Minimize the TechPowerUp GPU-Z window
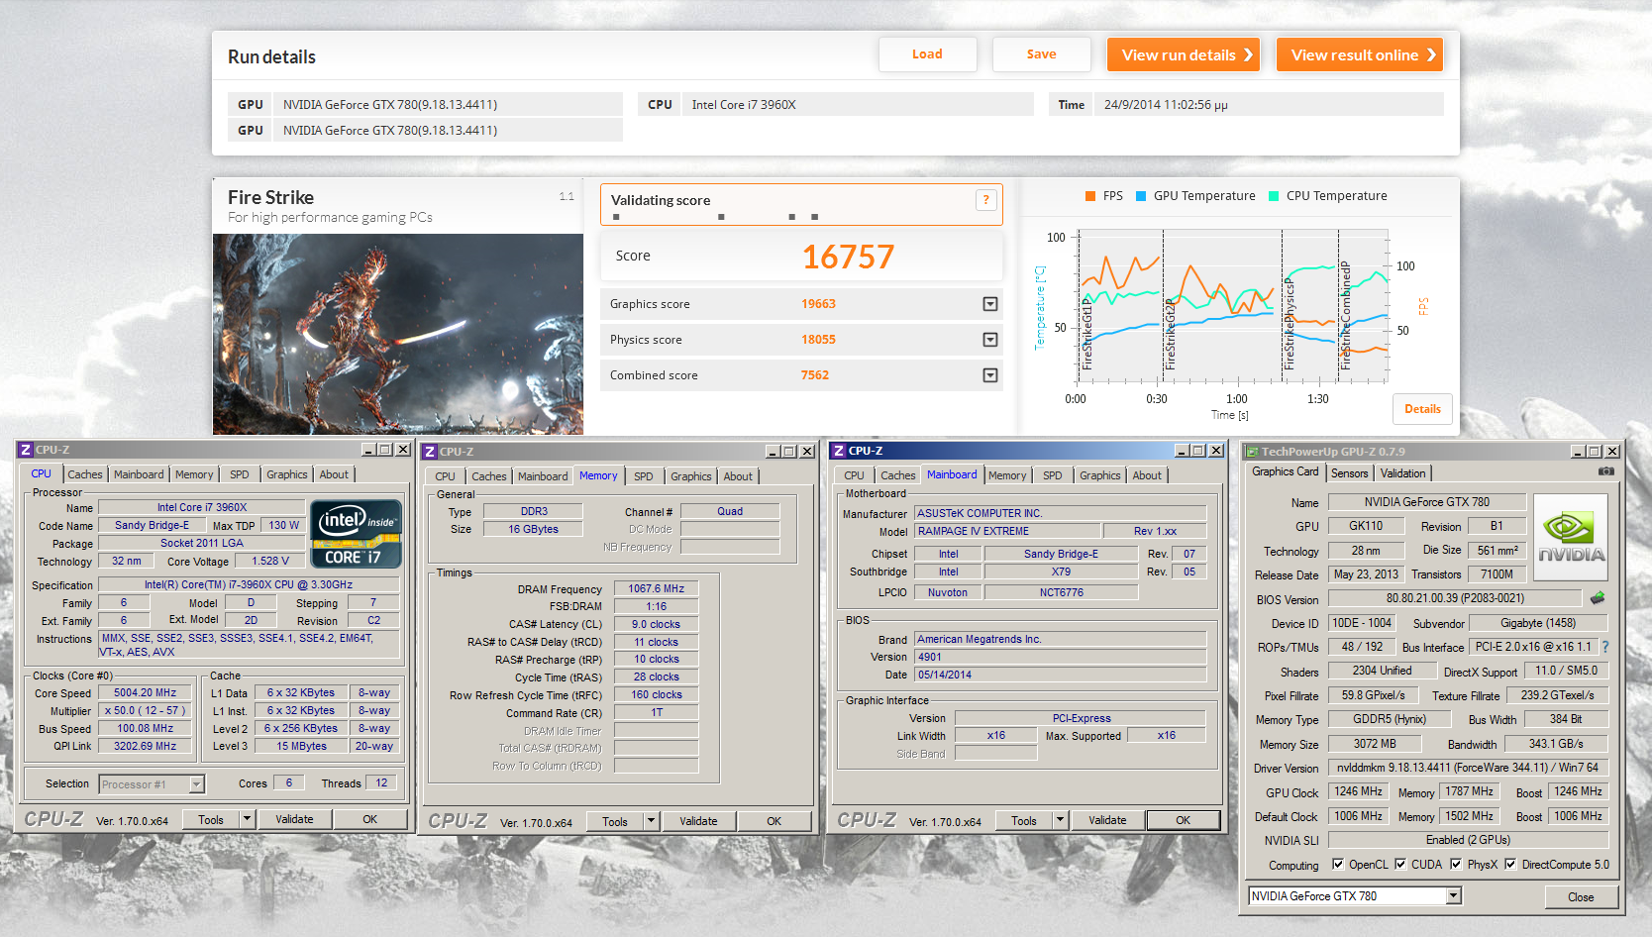The height and width of the screenshot is (937, 1652). (x=1577, y=452)
